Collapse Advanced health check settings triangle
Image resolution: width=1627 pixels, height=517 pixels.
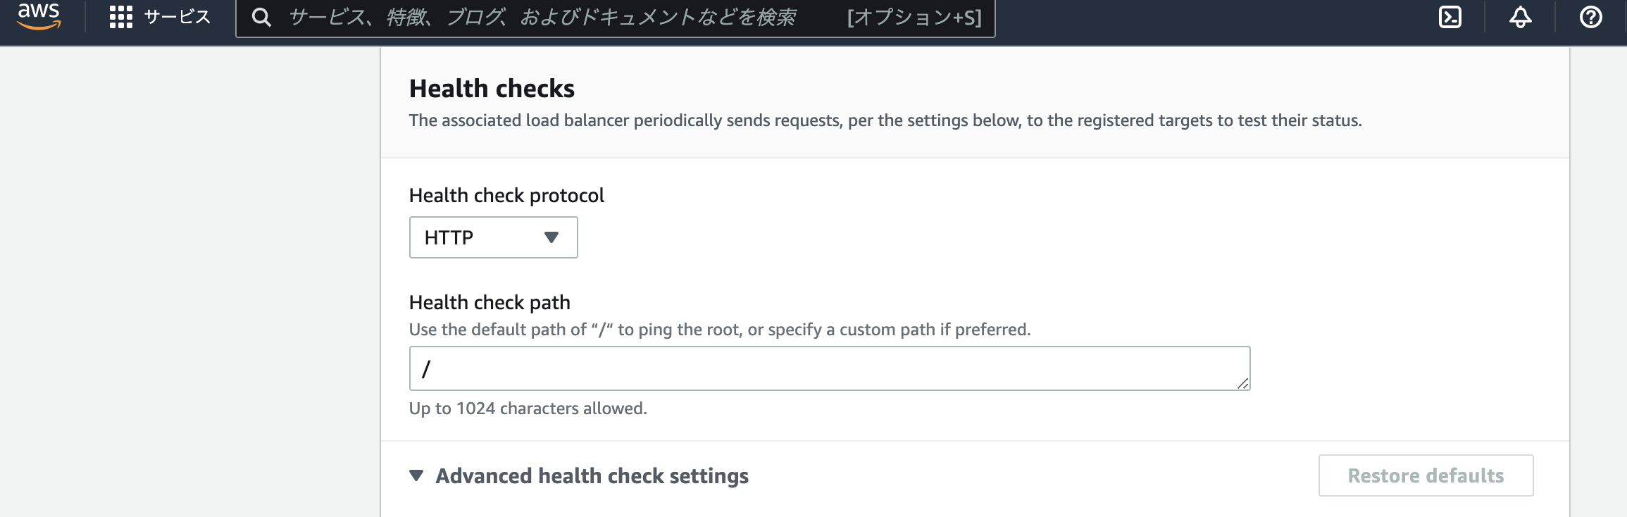(x=416, y=476)
